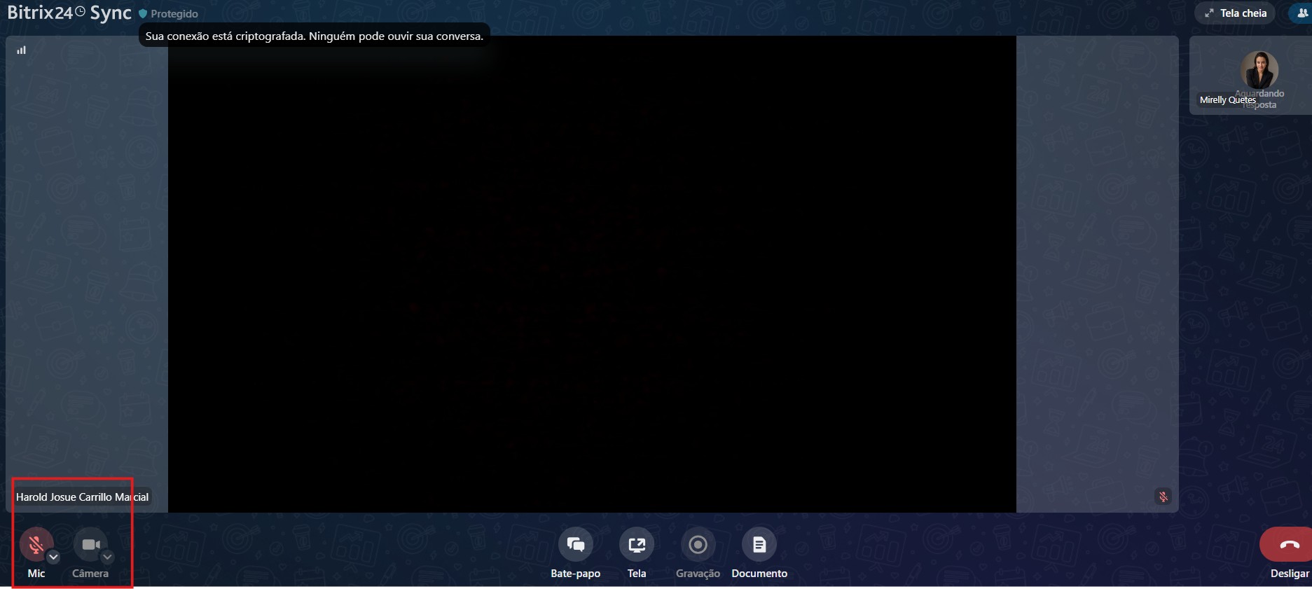The image size is (1312, 589).
Task: Enter full screen with Tela cheia
Action: point(1235,13)
